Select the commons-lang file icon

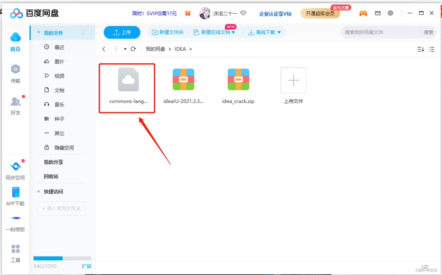pos(128,80)
